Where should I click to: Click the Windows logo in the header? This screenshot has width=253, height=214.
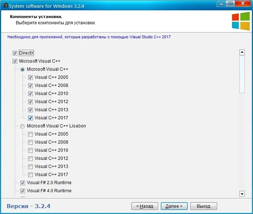tap(241, 21)
